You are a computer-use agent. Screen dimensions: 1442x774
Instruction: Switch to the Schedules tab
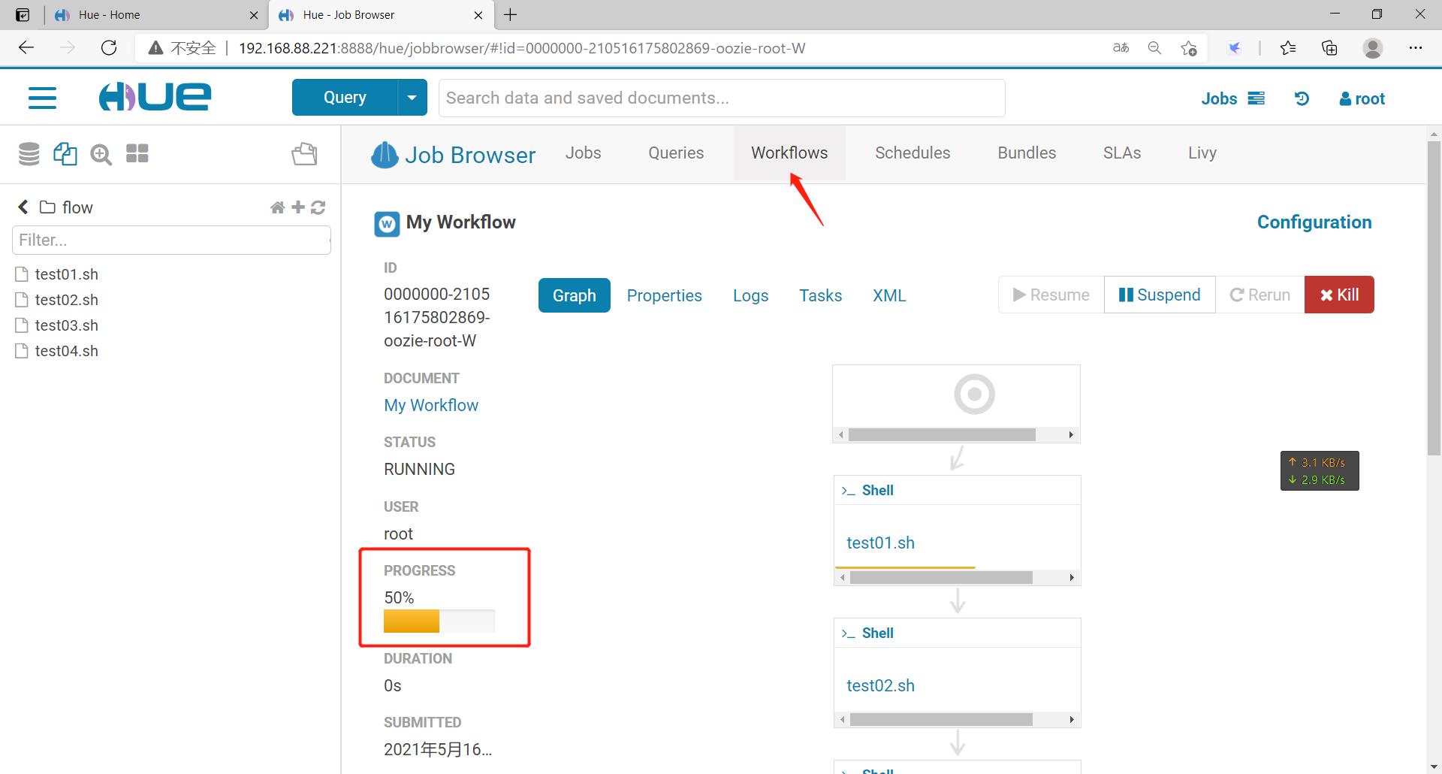(x=913, y=153)
